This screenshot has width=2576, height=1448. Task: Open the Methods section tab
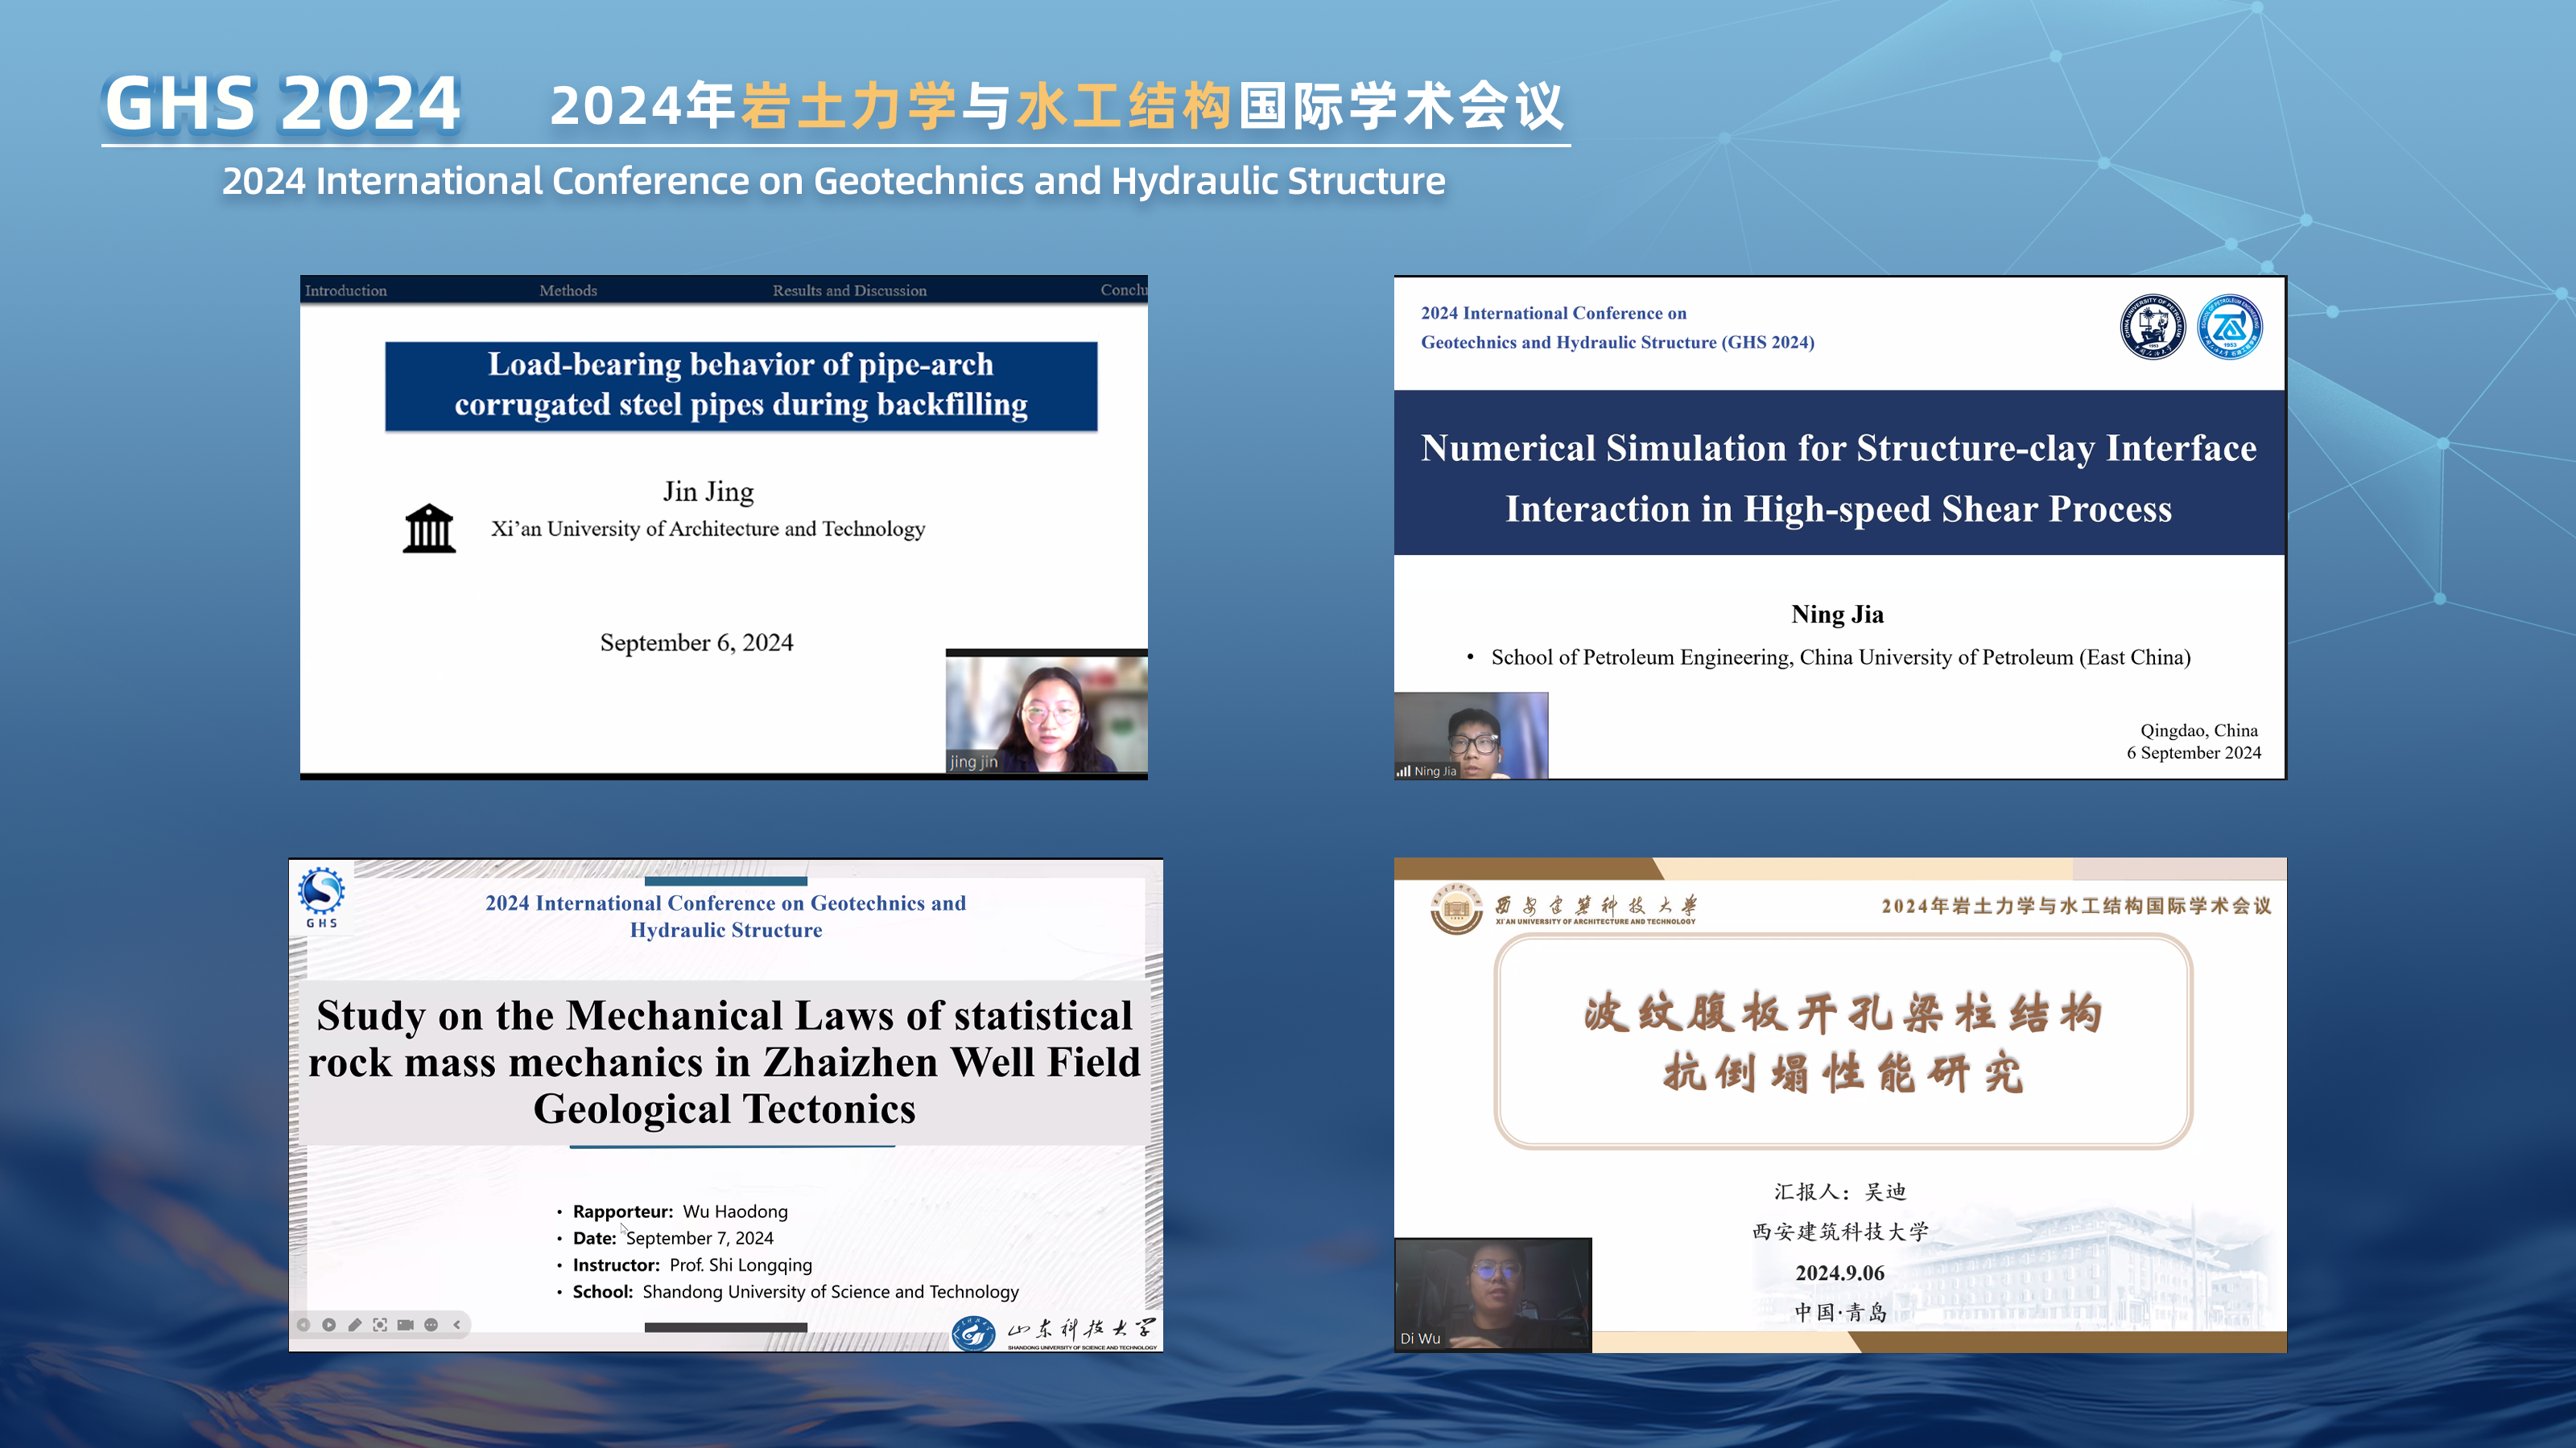568,290
